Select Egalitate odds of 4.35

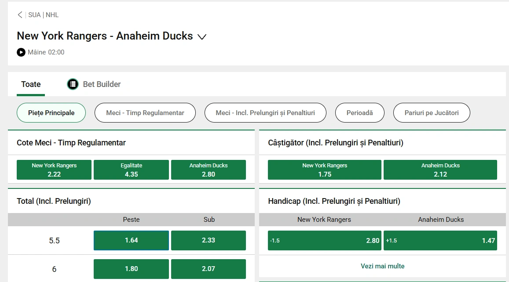[x=131, y=170]
